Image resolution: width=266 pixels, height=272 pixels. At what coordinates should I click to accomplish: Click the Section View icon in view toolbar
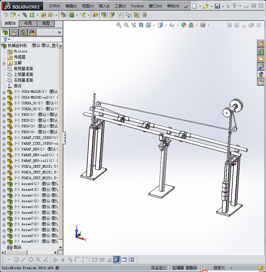[141, 25]
